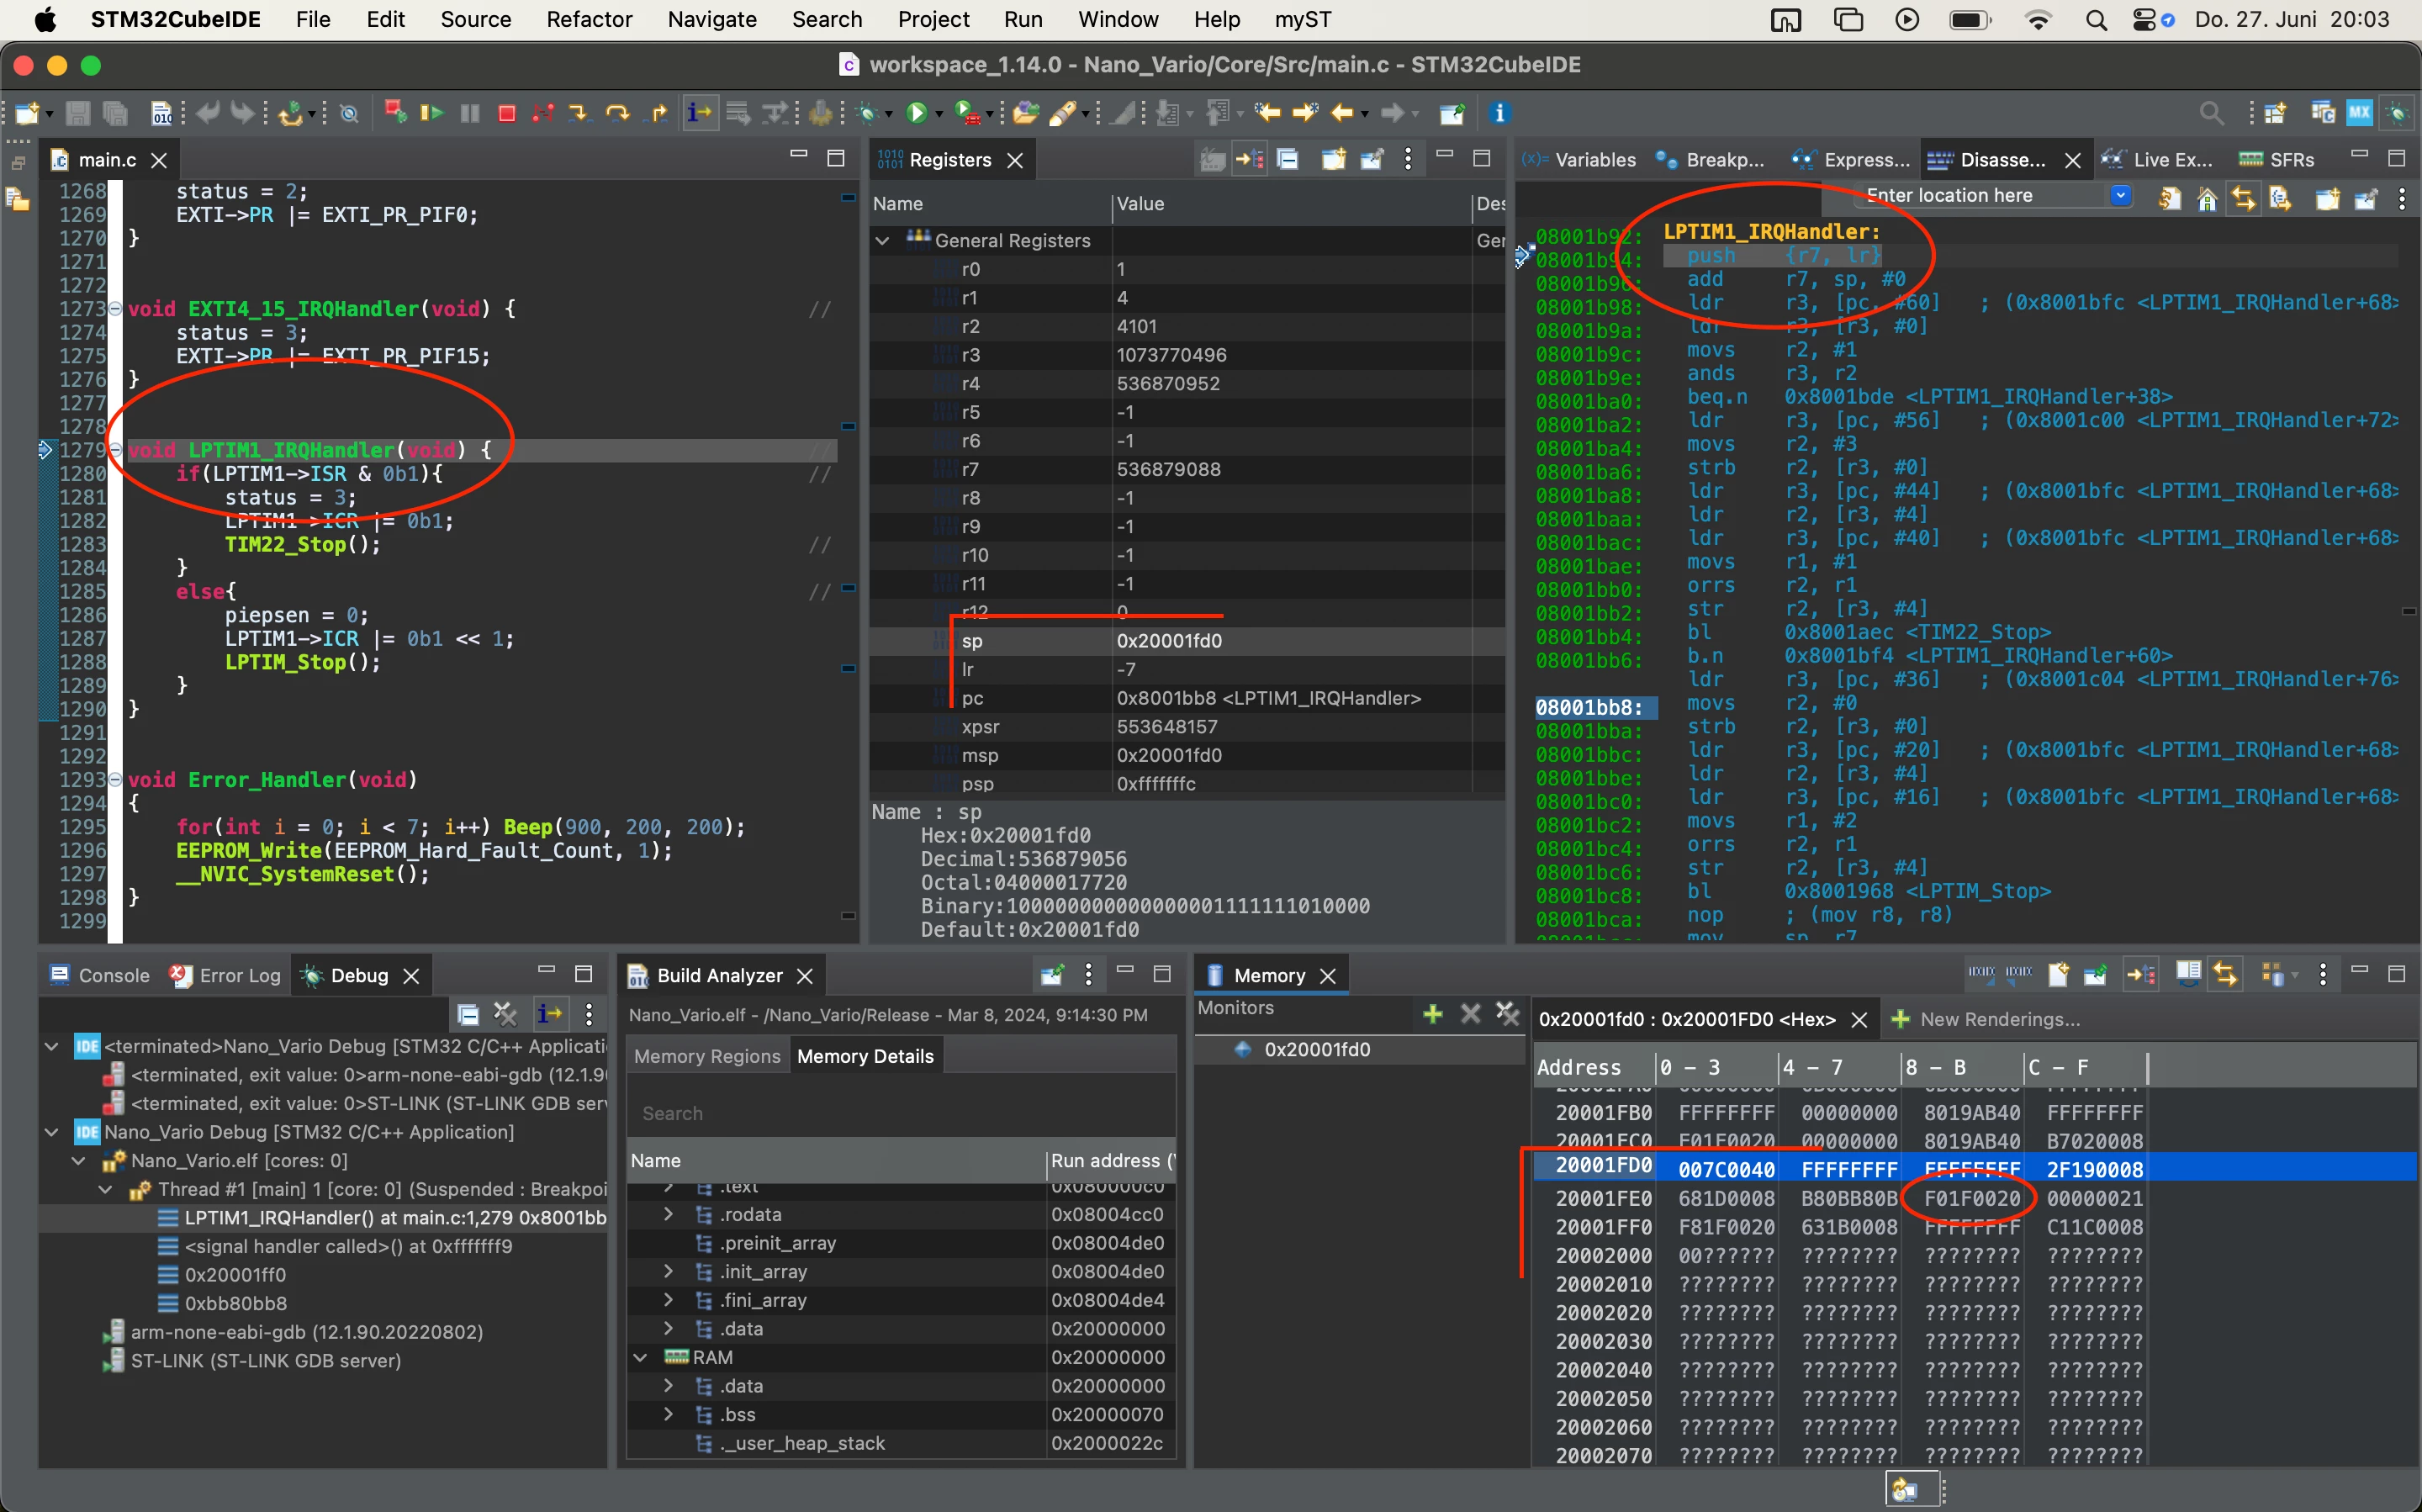Viewport: 2422px width, 1512px height.
Task: Select the 0x20001fd0 memory monitor
Action: (x=1316, y=1049)
